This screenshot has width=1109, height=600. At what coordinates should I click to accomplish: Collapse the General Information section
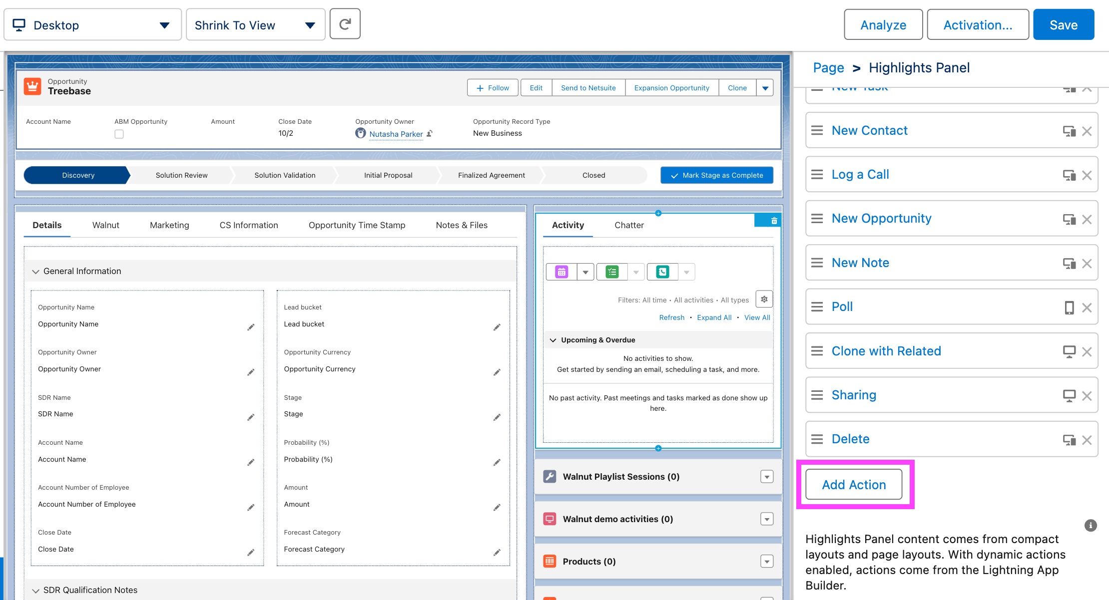pyautogui.click(x=35, y=272)
